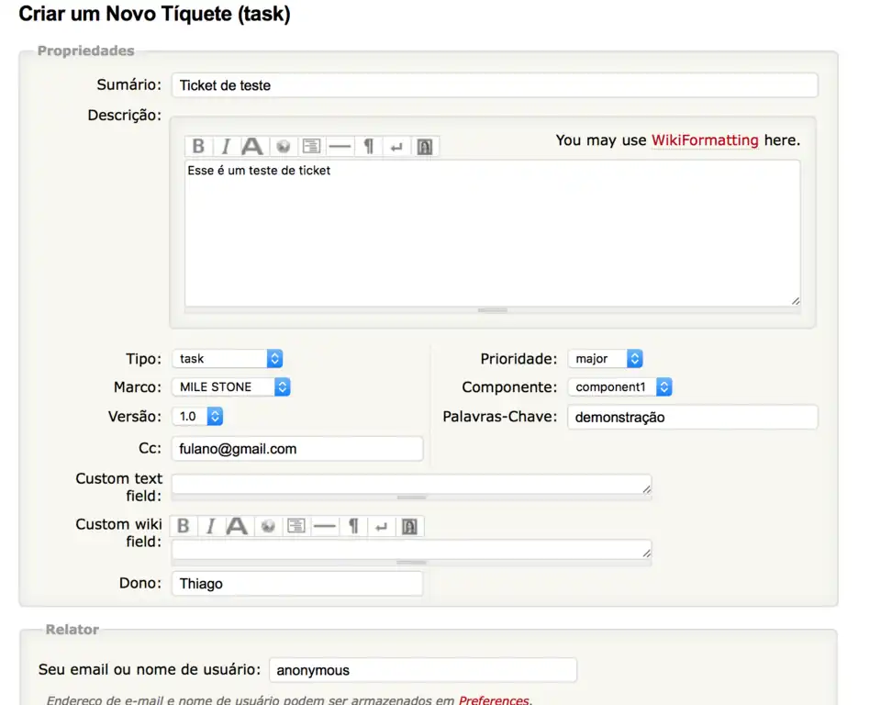Image resolution: width=881 pixels, height=705 pixels.
Task: Insert link with Descrição globe icon
Action: point(284,147)
